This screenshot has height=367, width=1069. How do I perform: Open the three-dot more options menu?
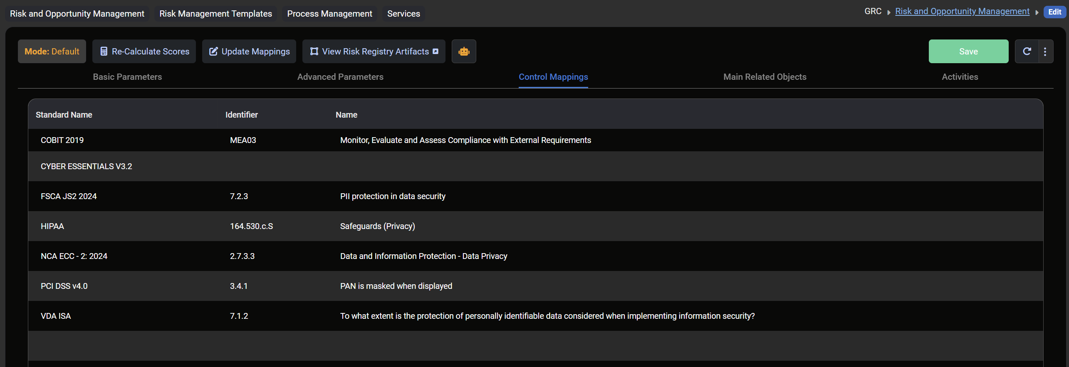[x=1045, y=52]
